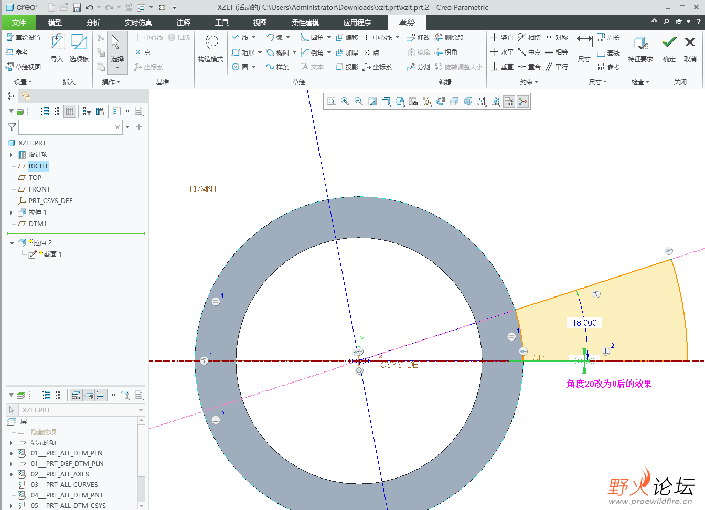This screenshot has width=705, height=510.
Task: Select DTM1 in the model tree
Action: [x=38, y=224]
